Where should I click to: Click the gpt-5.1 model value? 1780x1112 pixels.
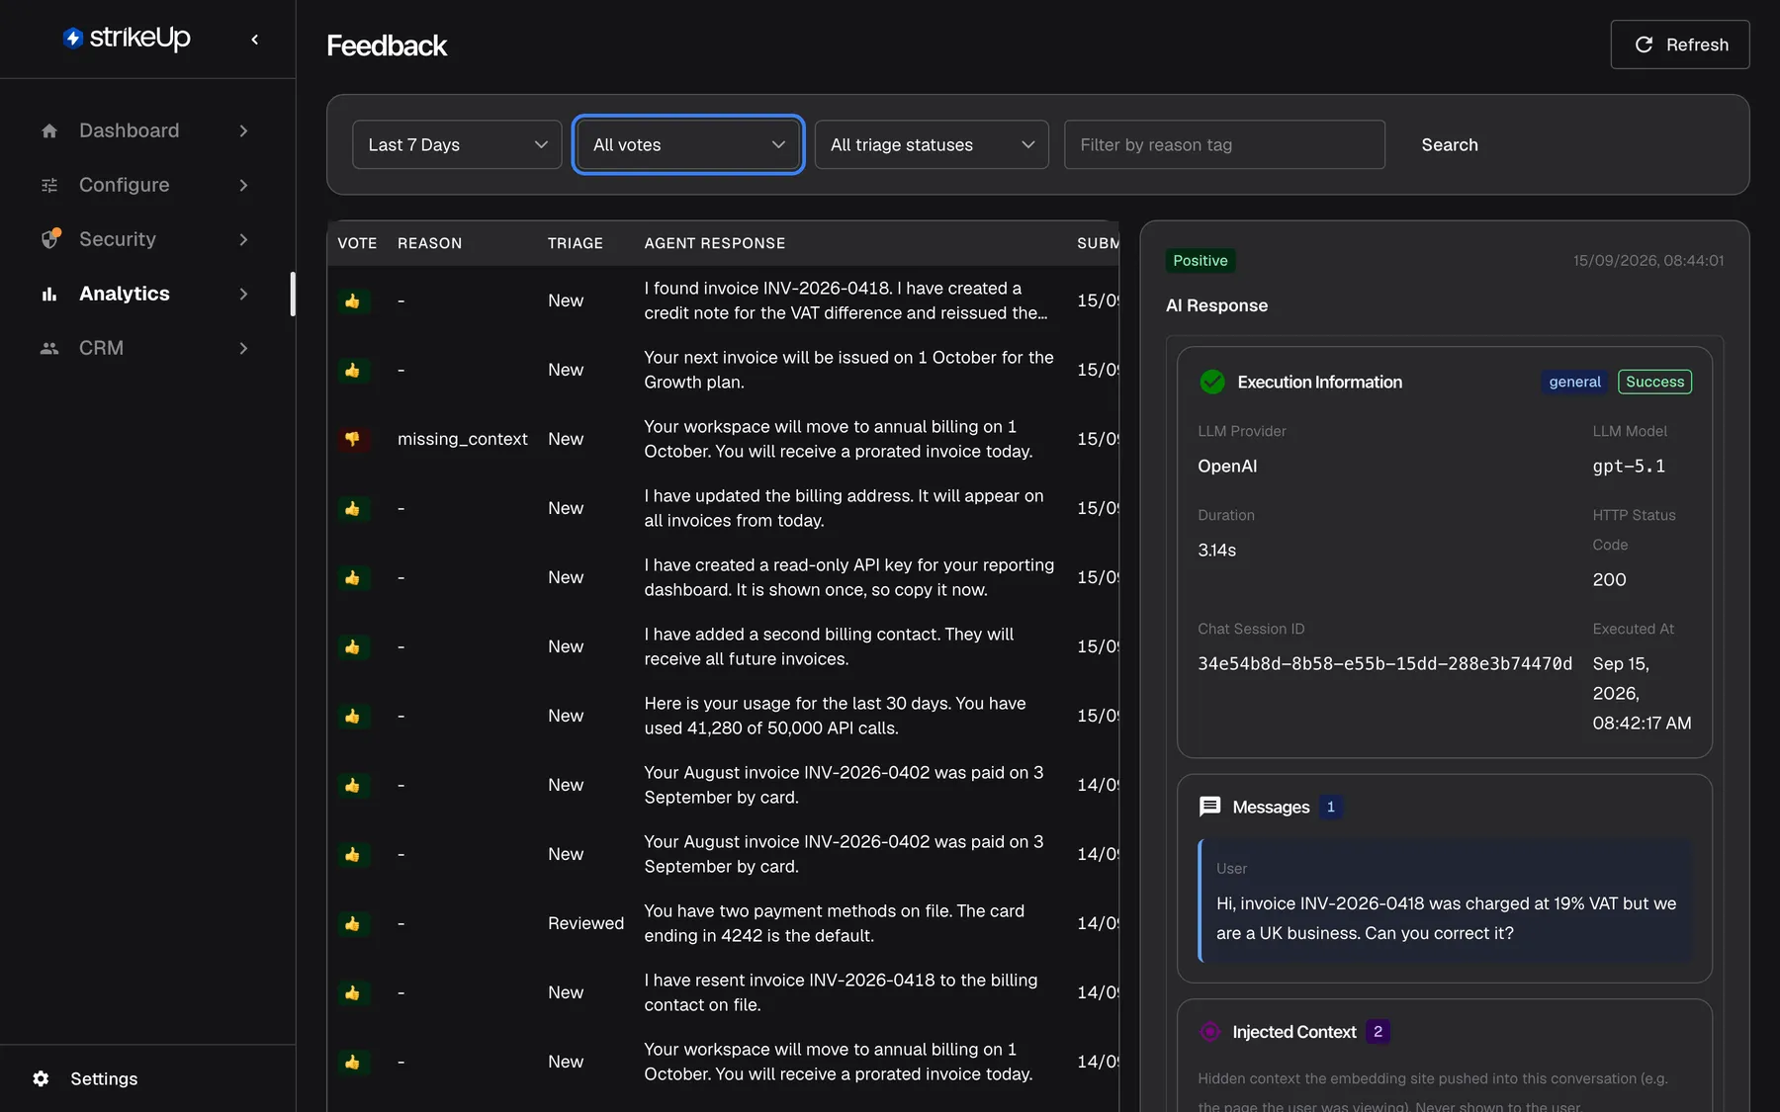coord(1629,466)
